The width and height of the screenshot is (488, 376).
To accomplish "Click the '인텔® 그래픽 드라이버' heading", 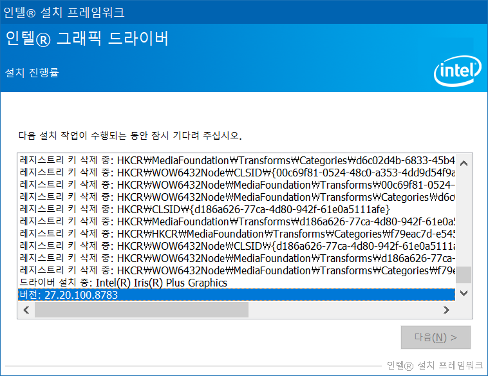I will [87, 39].
